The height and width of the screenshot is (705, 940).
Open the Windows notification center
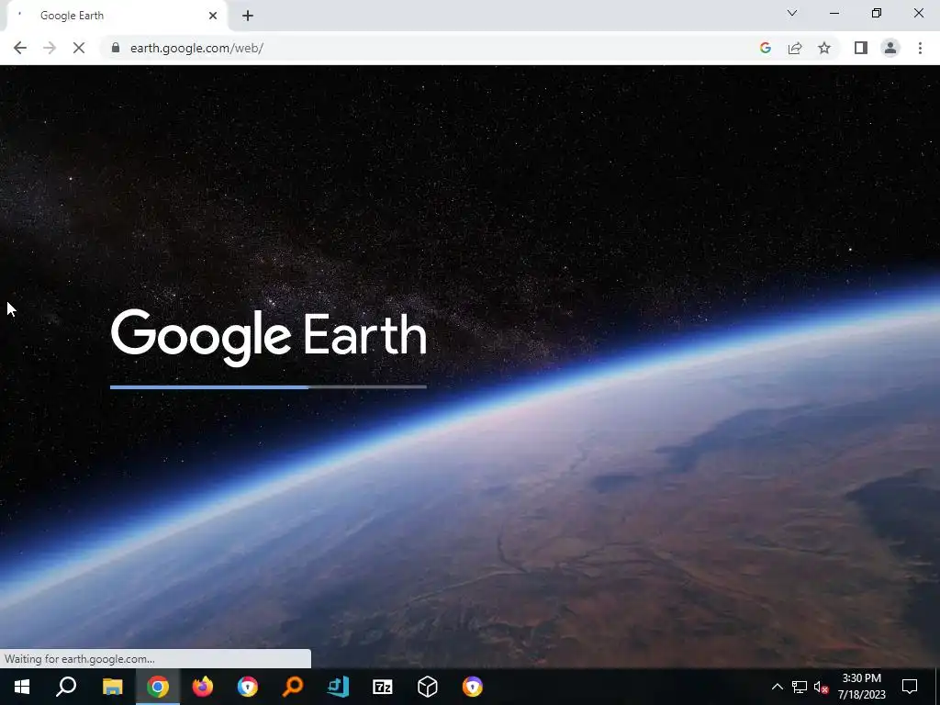click(910, 687)
